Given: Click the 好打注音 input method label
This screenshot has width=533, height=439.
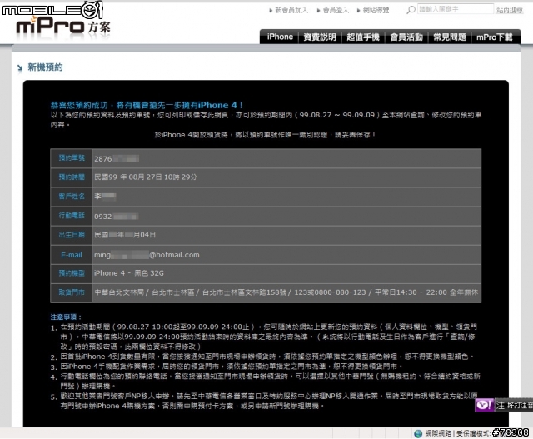Looking at the screenshot, I should pos(520,406).
